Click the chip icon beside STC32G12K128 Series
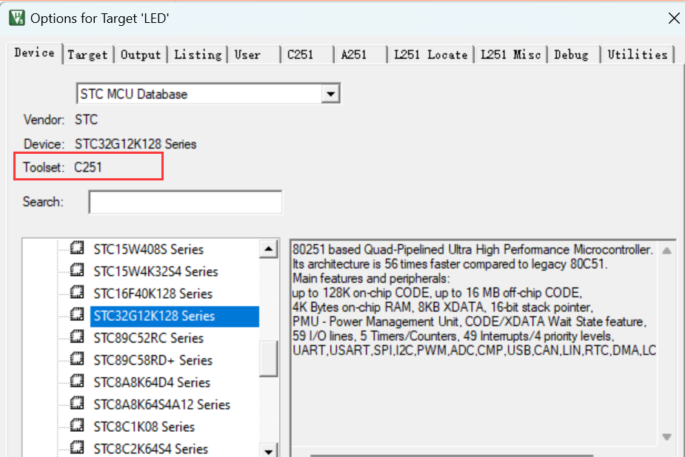 (x=77, y=315)
